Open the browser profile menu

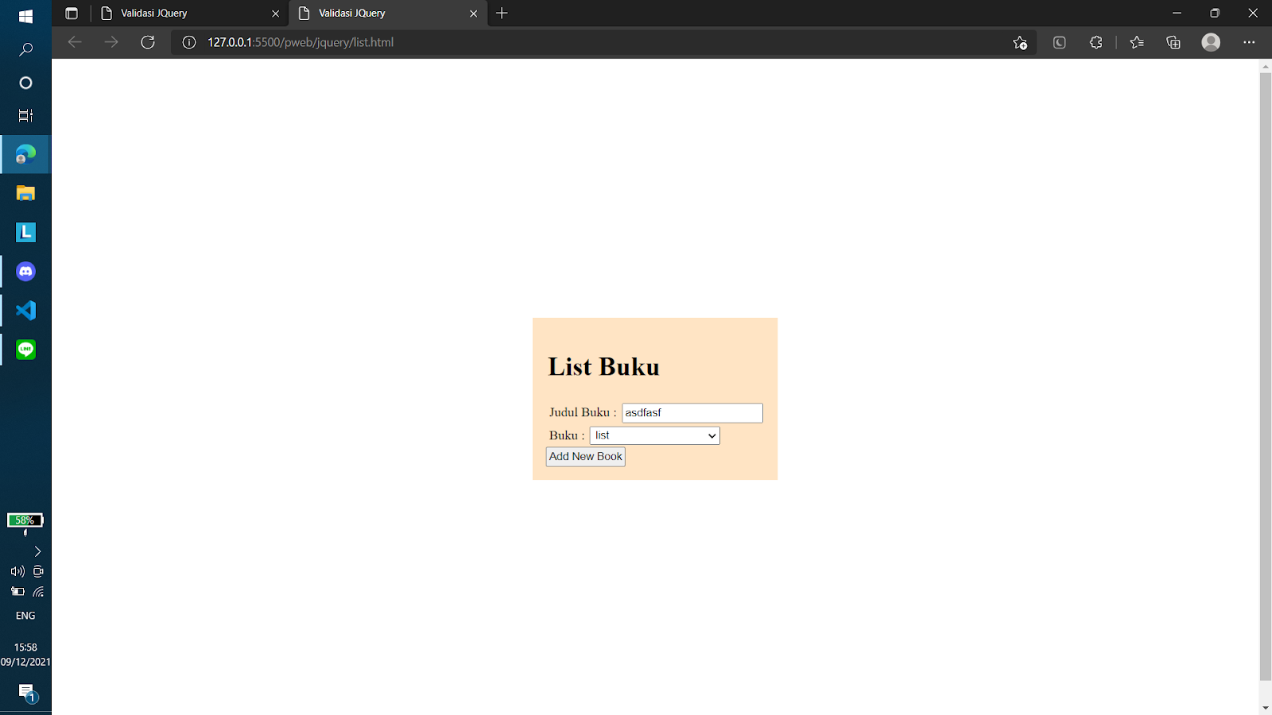[x=1211, y=42]
